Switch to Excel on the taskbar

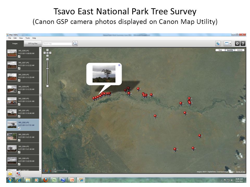click(54, 180)
